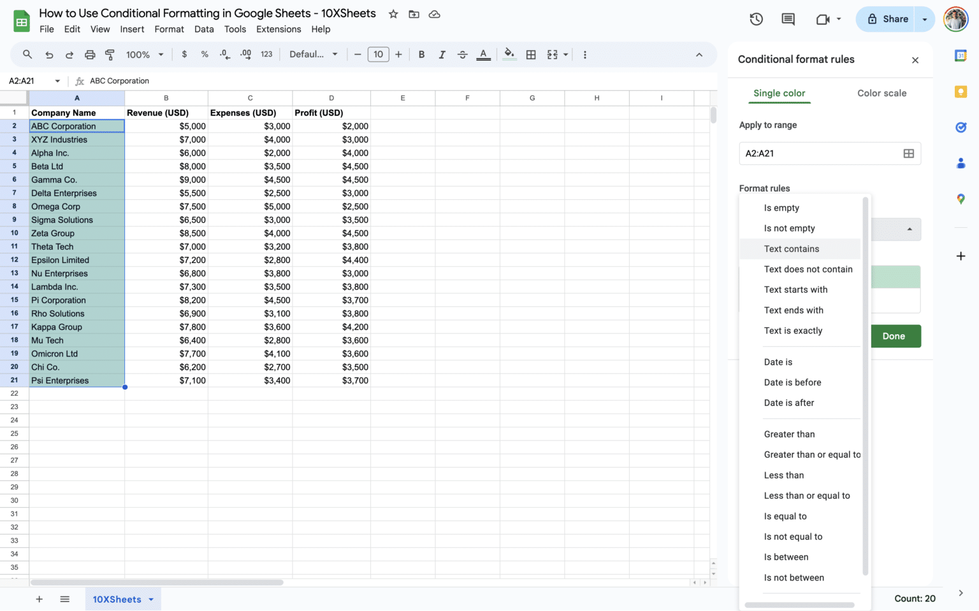
Task: Open the zoom level dropdown
Action: click(144, 55)
